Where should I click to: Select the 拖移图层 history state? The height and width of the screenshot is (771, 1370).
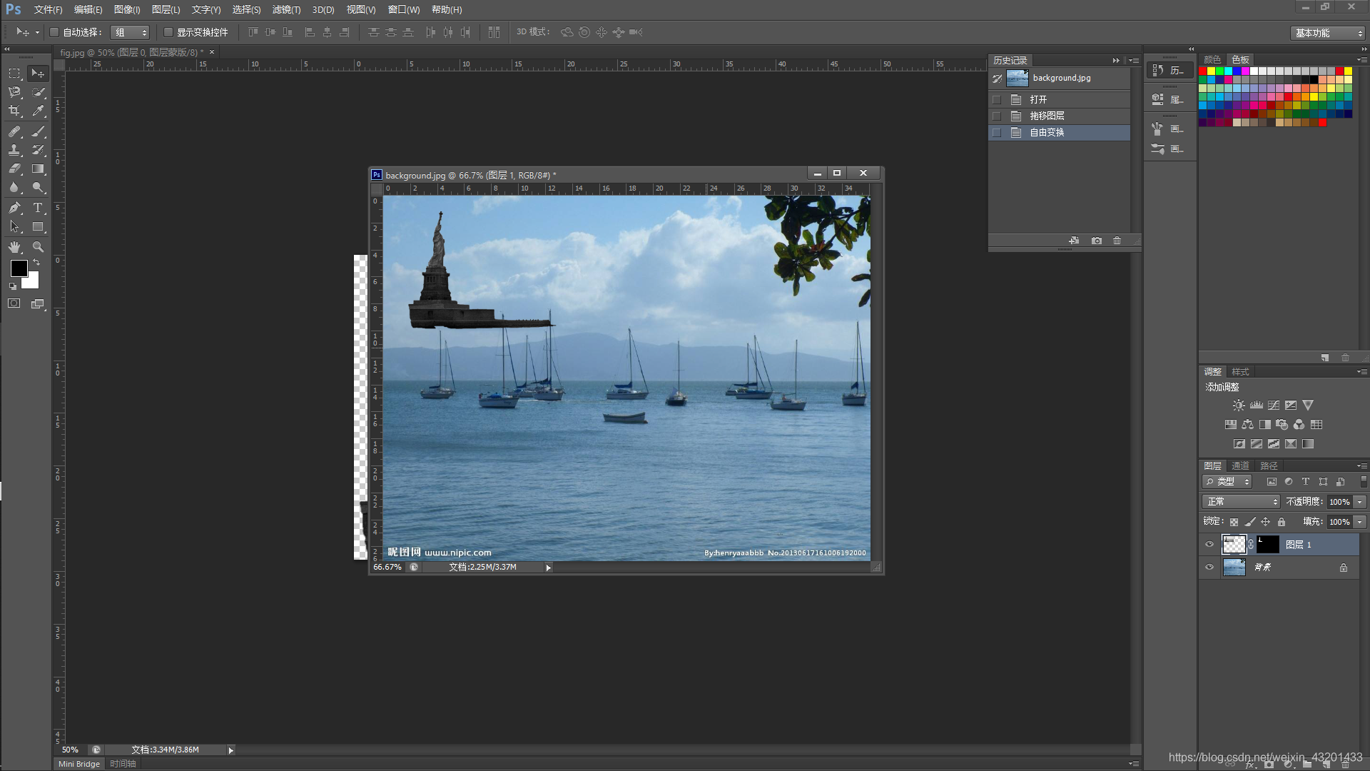1047,116
